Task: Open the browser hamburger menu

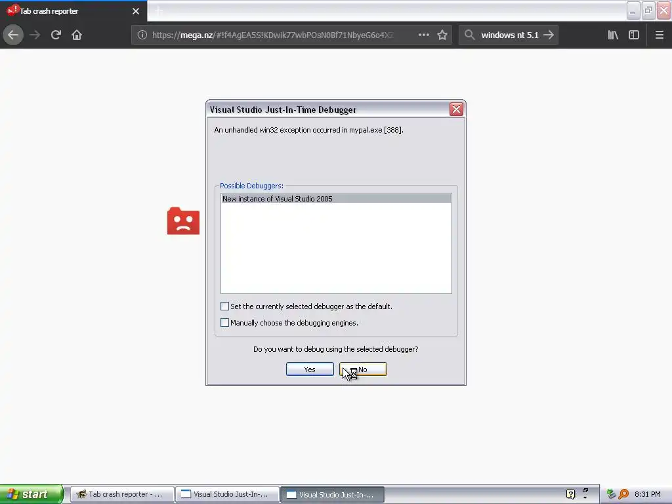Action: (659, 35)
